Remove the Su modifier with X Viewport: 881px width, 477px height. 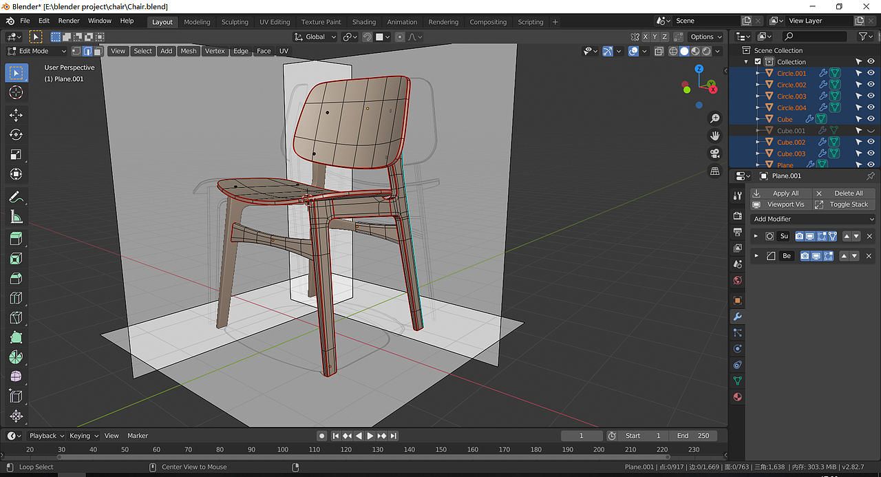coord(869,236)
